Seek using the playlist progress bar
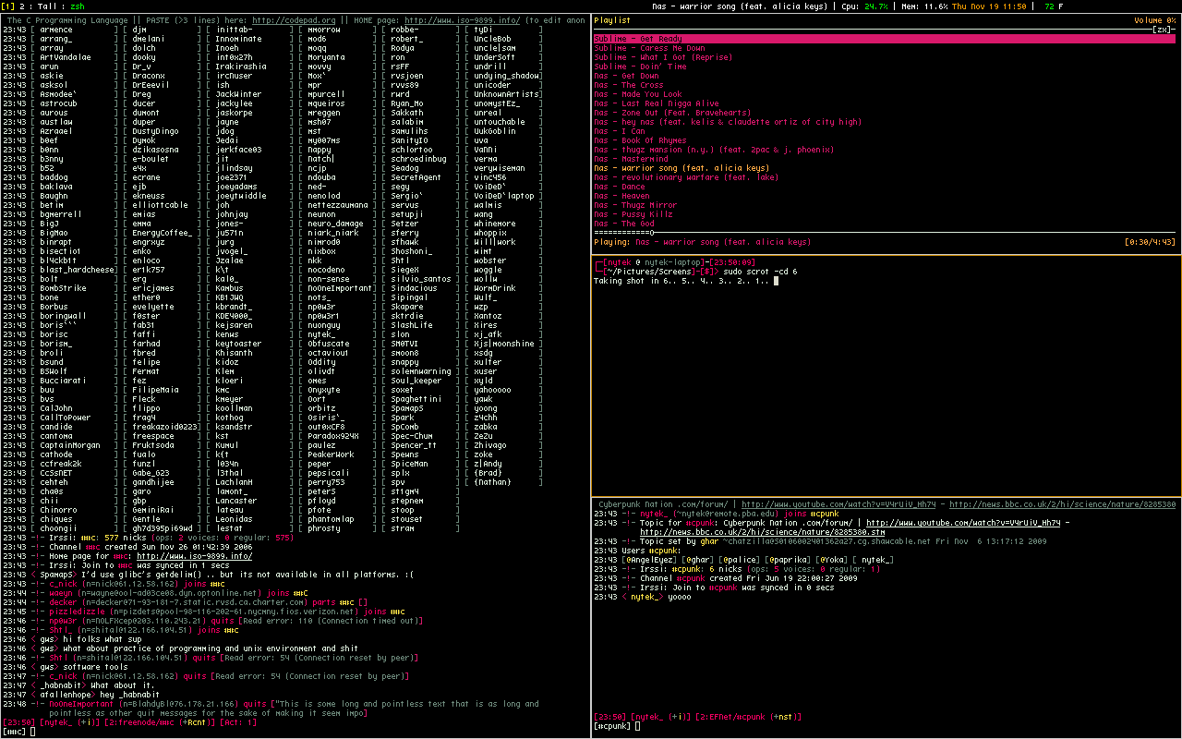The height and width of the screenshot is (739, 1182). 886,233
